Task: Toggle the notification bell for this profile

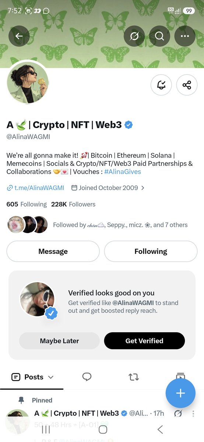Action: (x=161, y=85)
